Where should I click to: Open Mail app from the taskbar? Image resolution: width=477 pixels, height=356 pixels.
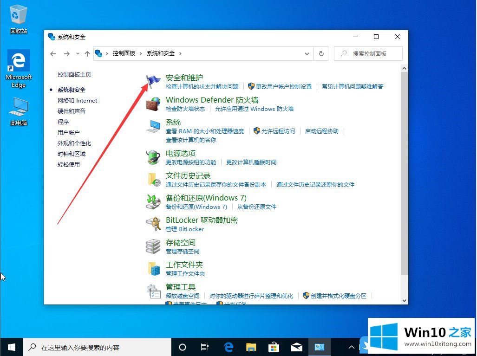(x=297, y=347)
